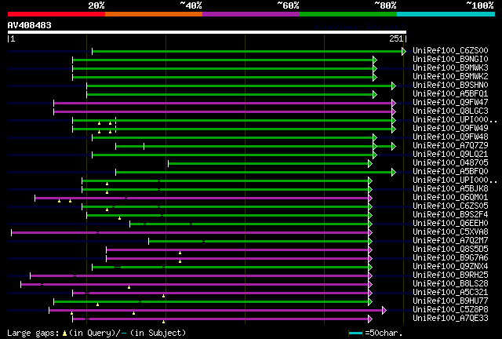Image resolution: width=502 pixels, height=339 pixels.
Task: Click purple arrowhead ending UniRef100_Q9FW47 alignment
Action: pos(394,103)
